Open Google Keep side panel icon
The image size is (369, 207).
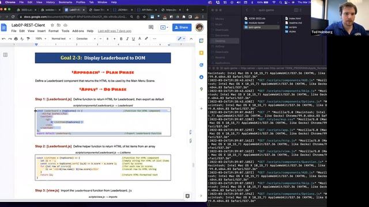[201, 53]
